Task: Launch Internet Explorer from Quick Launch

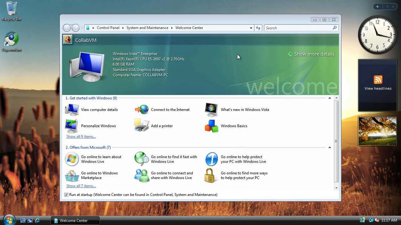Action: 37,220
